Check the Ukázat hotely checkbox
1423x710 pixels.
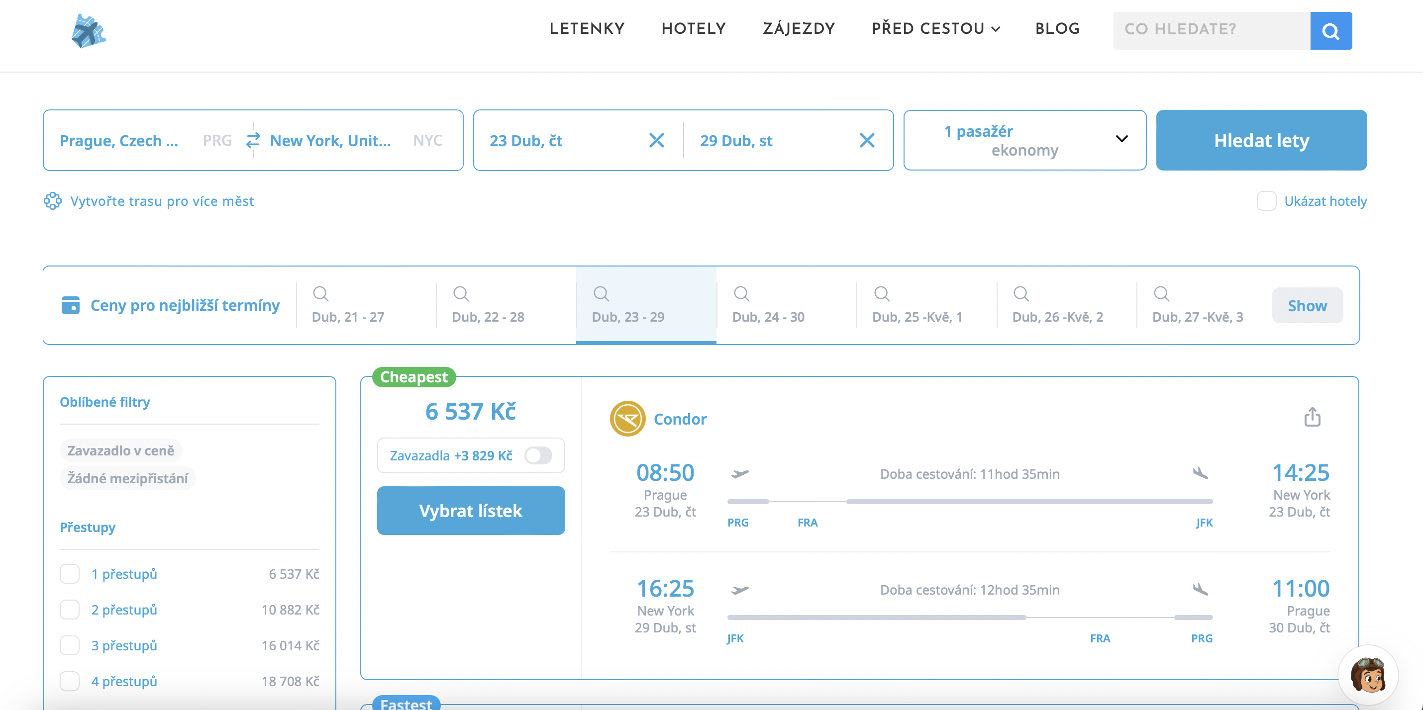click(1266, 201)
